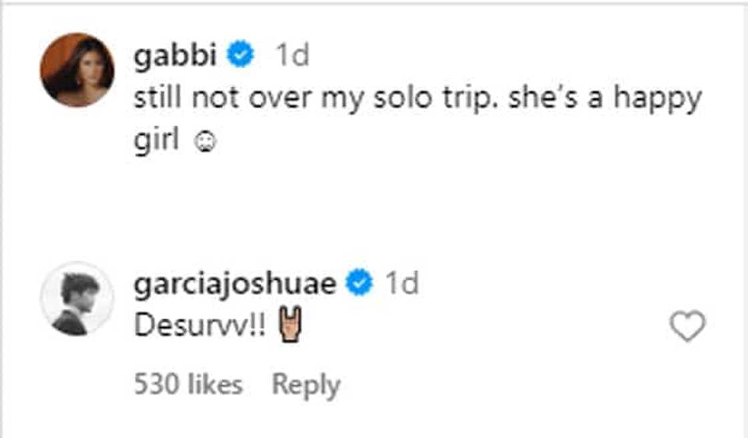748x438 pixels.
Task: Click garciajoshuae's blue verified badge
Action: tap(359, 285)
